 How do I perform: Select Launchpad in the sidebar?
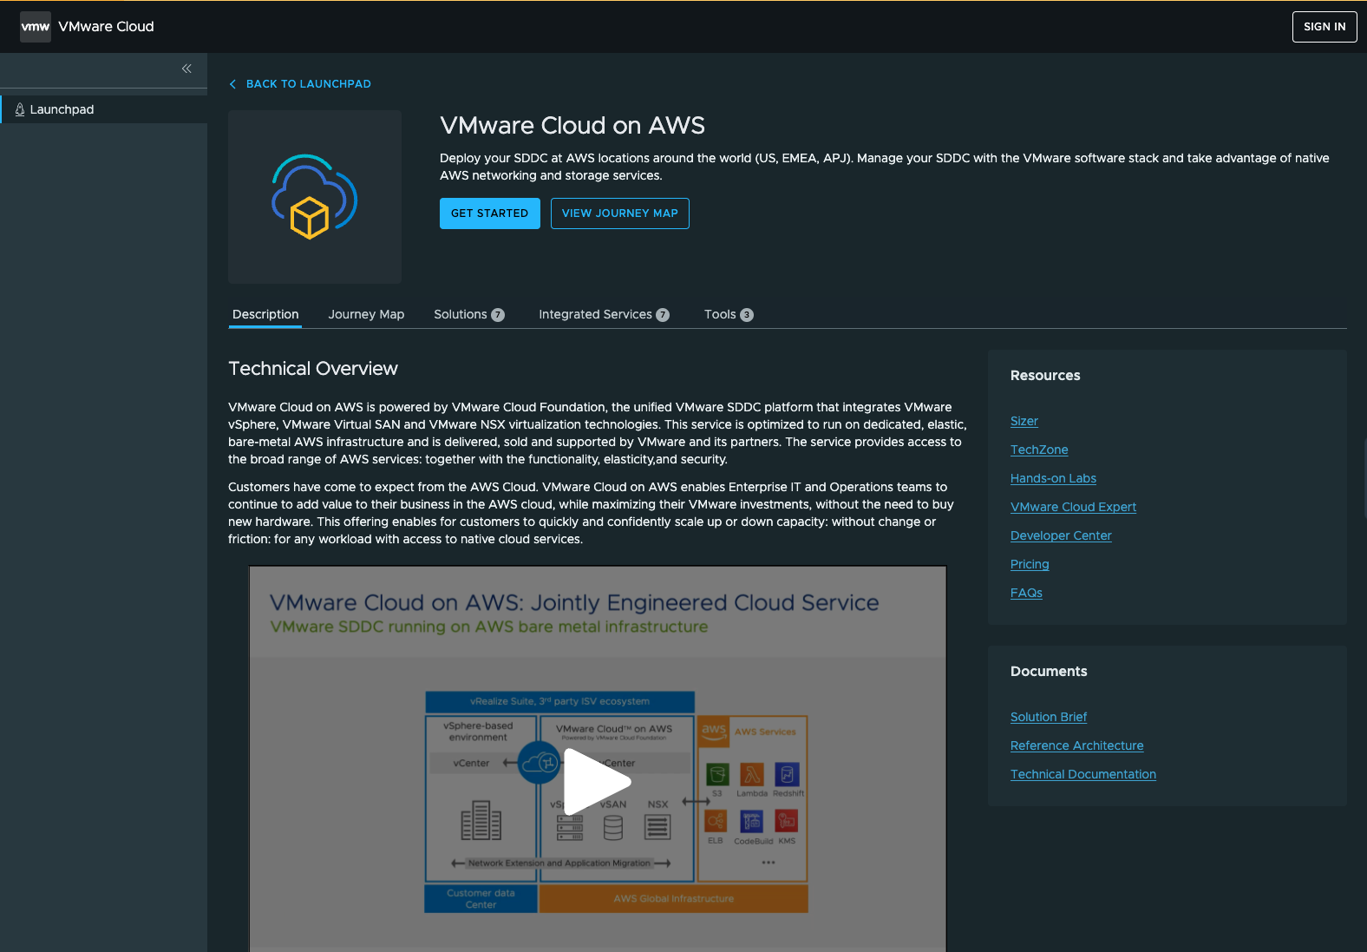pos(104,109)
